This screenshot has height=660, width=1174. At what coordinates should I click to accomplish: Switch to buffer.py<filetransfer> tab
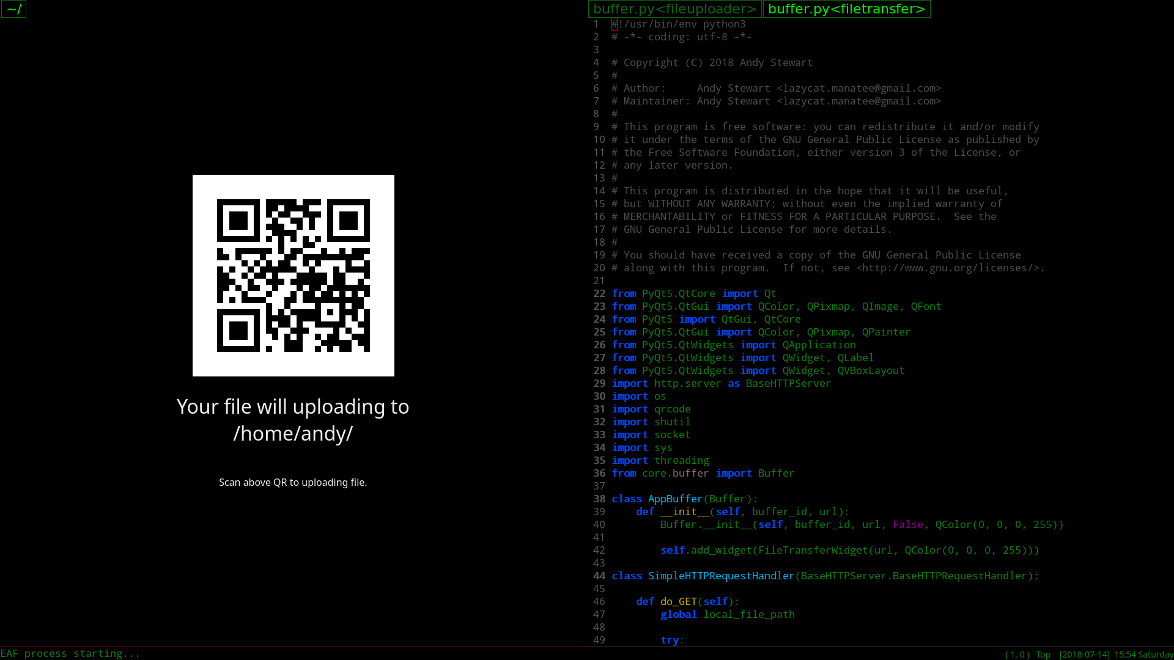[x=846, y=9]
